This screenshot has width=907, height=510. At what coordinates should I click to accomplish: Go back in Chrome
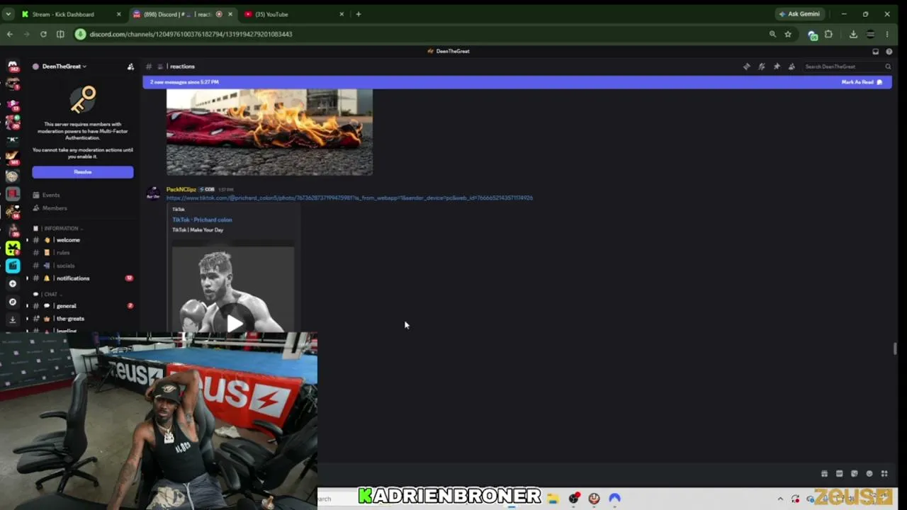pos(10,34)
